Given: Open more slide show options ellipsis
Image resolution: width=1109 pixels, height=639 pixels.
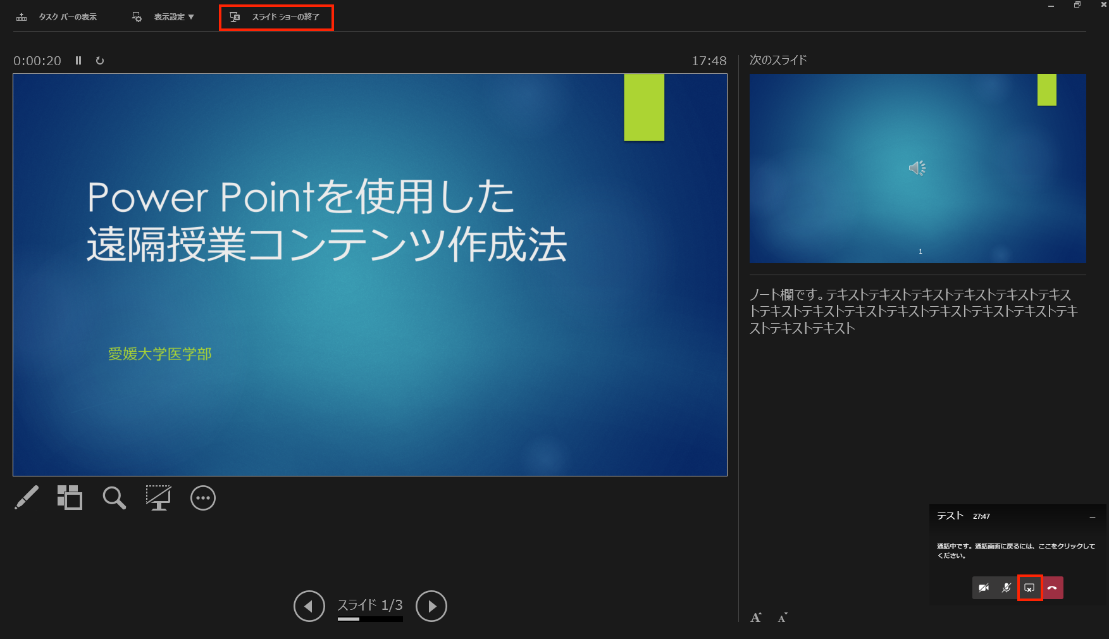Looking at the screenshot, I should click(203, 499).
